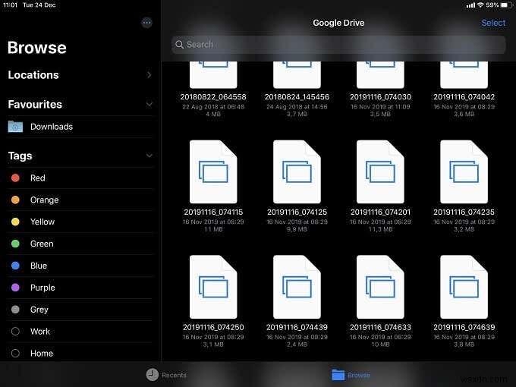Open file icon for 20191116_074115
Screen dimensions: 516x387
click(213, 171)
